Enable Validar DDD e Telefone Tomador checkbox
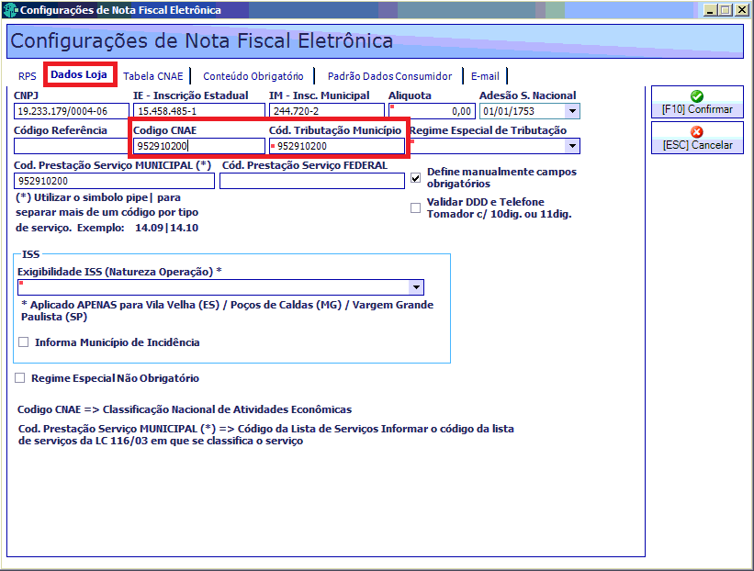 click(415, 207)
